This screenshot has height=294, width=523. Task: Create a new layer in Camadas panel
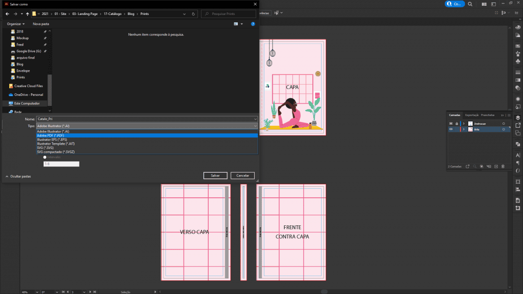pyautogui.click(x=496, y=166)
